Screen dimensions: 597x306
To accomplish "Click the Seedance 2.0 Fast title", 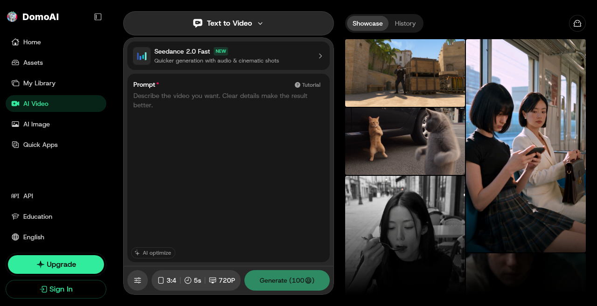I will tap(182, 51).
